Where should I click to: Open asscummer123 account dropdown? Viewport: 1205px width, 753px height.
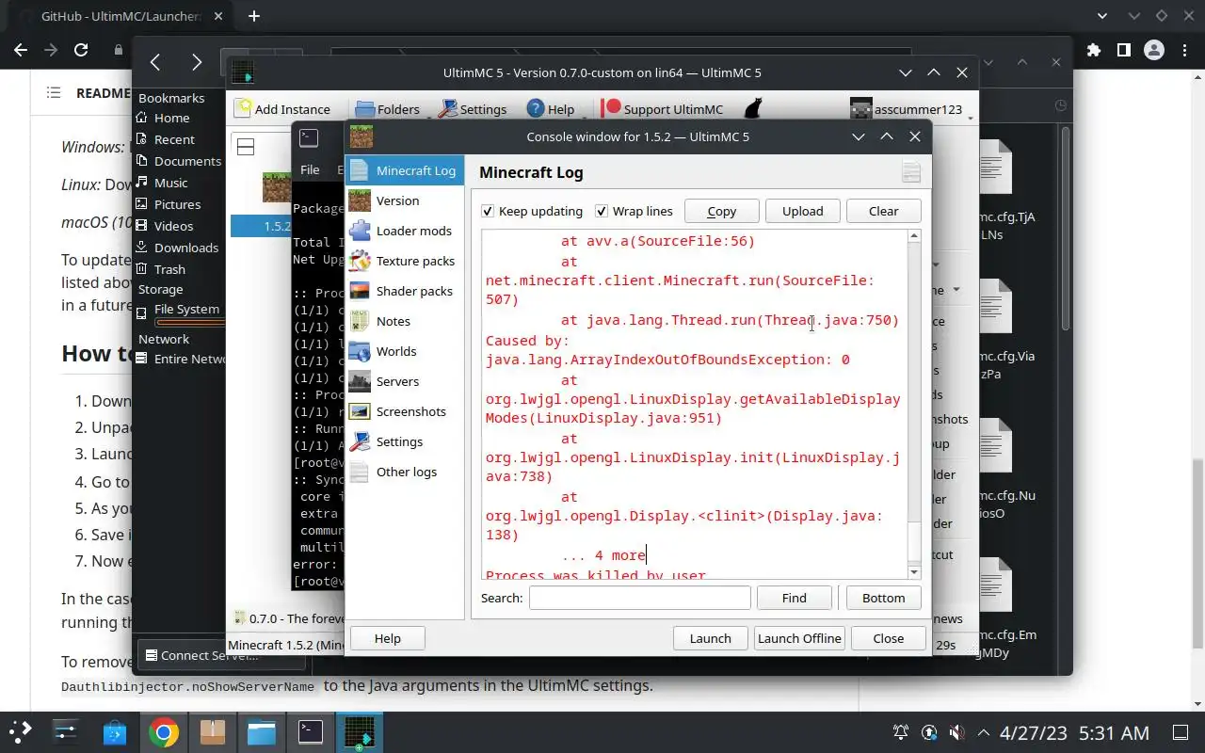point(908,109)
